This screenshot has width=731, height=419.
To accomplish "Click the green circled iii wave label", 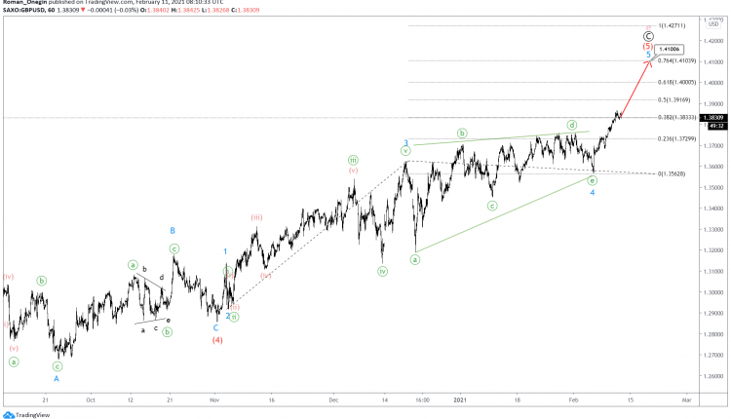I will 354,161.
